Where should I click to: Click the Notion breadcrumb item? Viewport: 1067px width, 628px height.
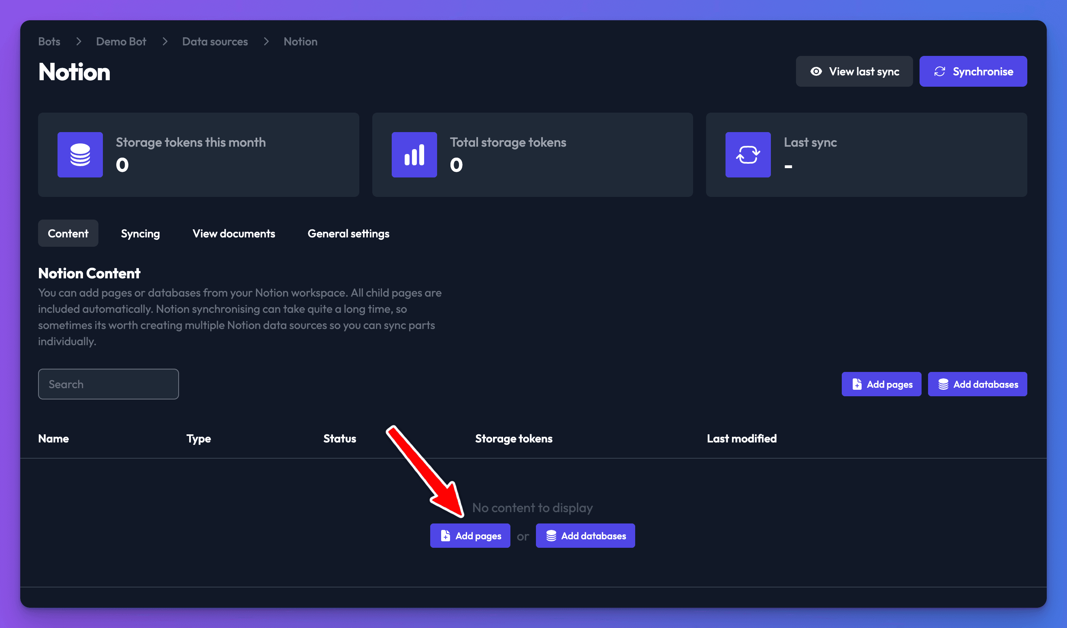click(300, 41)
